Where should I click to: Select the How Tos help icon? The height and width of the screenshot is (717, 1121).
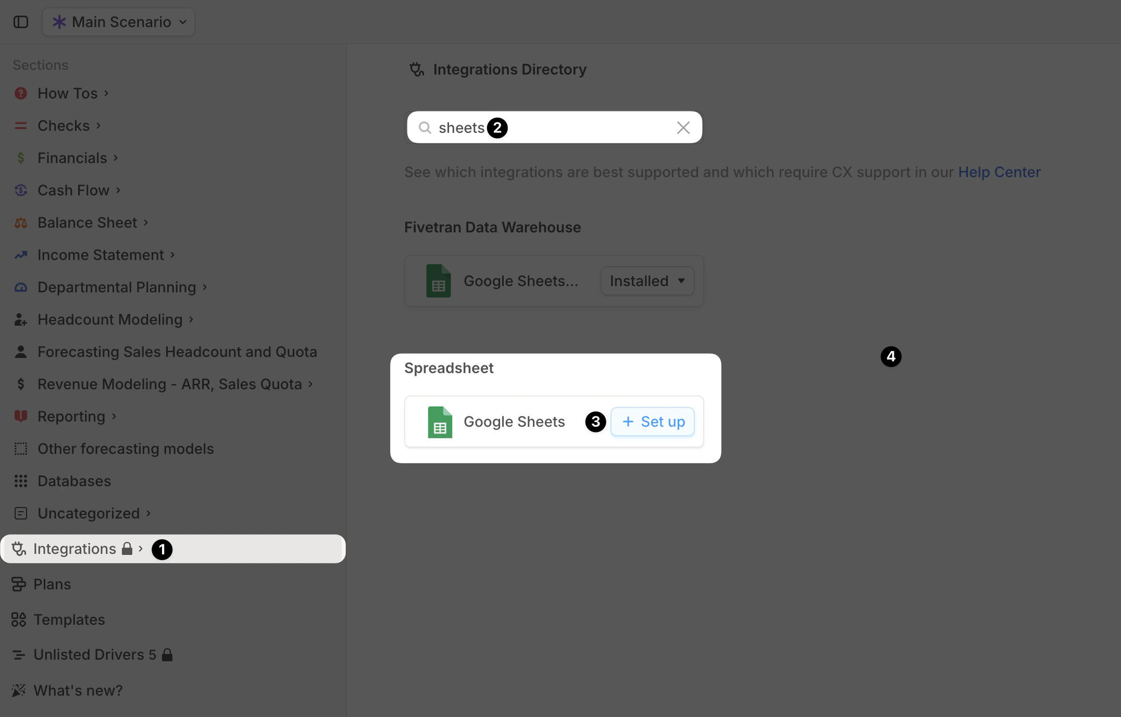click(20, 93)
